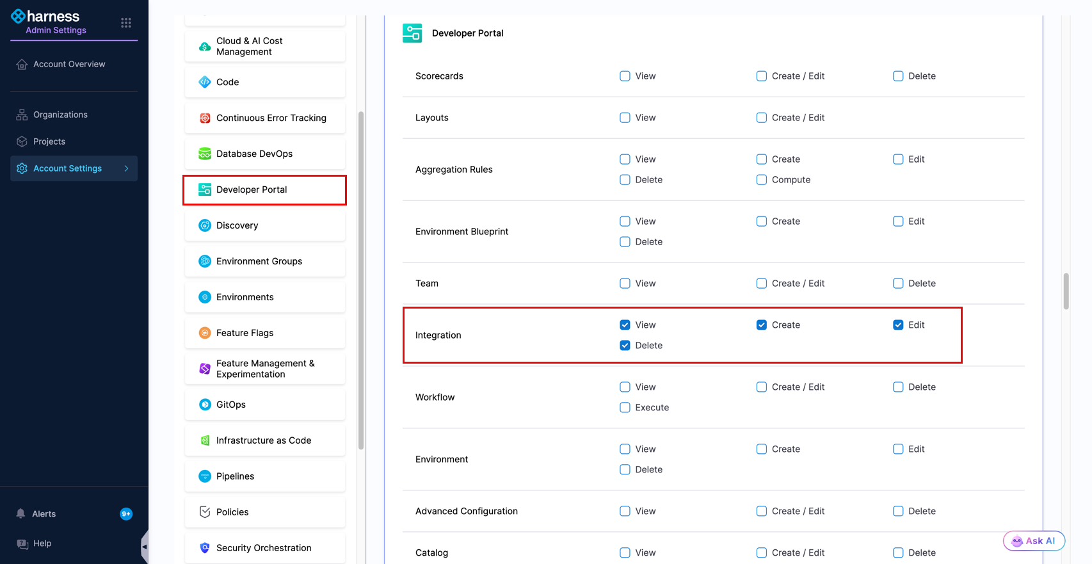The width and height of the screenshot is (1092, 564).
Task: Check Delete permission for Catalog
Action: 898,553
